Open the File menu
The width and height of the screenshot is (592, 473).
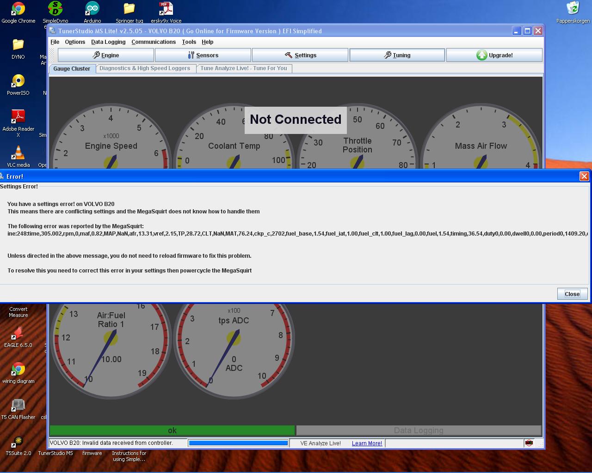[55, 42]
